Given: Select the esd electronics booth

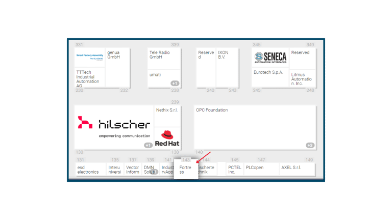Looking at the screenshot, I should pyautogui.click(x=90, y=170).
